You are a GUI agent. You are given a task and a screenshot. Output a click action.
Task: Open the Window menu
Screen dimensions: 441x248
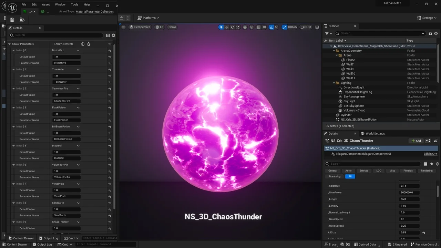click(60, 4)
